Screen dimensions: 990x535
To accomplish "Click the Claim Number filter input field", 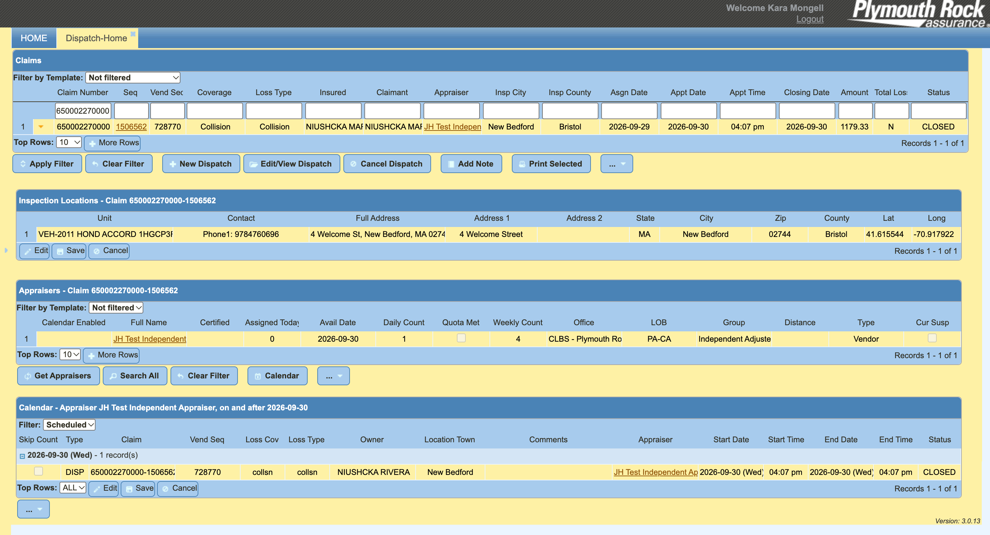I will coord(83,111).
